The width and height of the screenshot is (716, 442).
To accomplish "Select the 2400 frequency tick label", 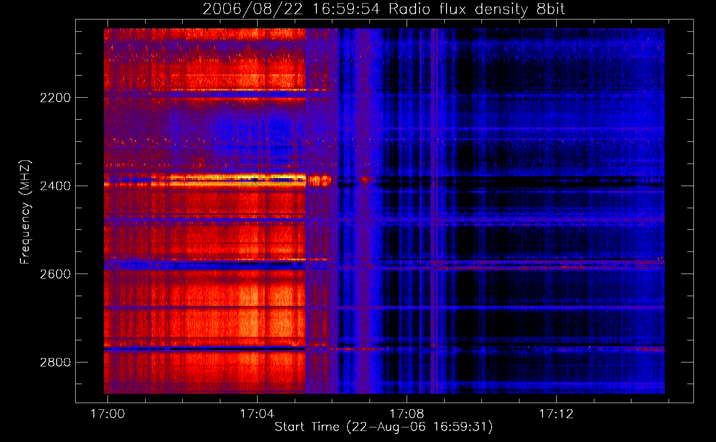I will pos(55,186).
